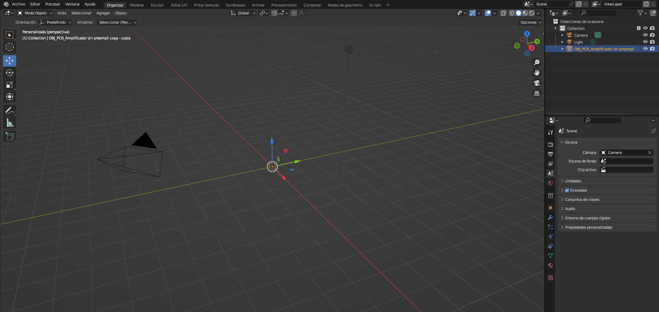Open the Opciones button

pyautogui.click(x=530, y=22)
